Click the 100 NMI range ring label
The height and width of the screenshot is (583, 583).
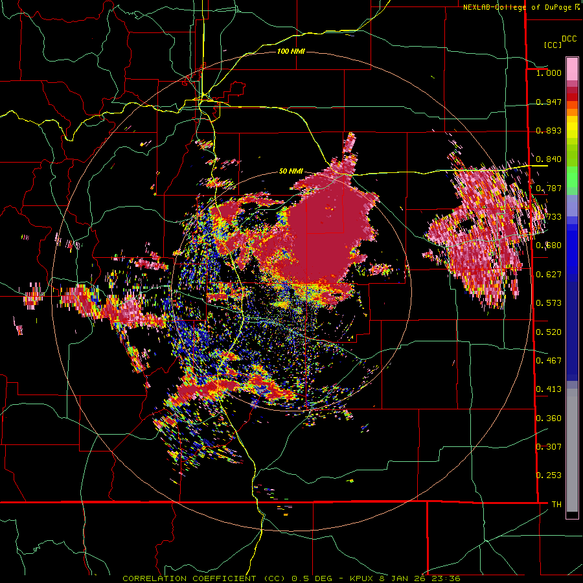coord(291,51)
